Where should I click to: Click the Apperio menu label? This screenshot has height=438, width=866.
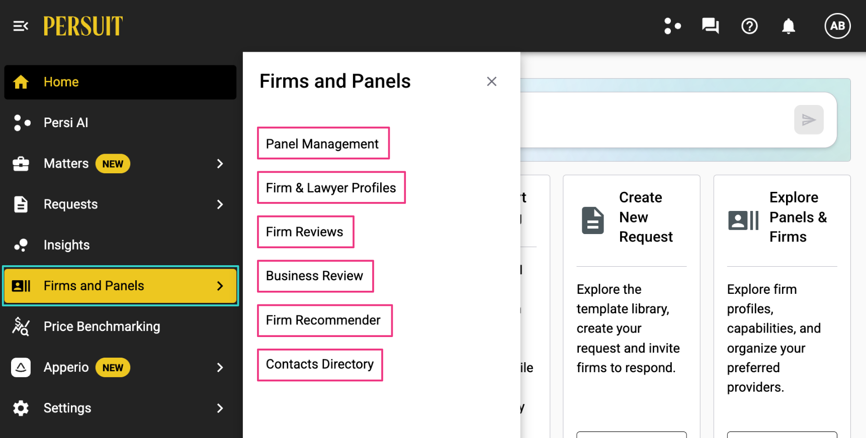[66, 368]
